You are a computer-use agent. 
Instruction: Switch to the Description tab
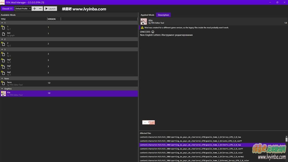click(163, 15)
